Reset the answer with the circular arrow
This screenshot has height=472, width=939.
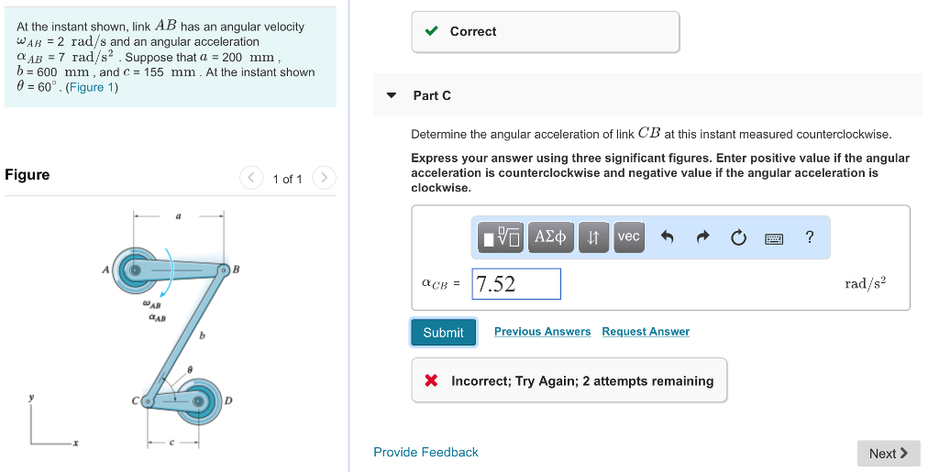739,237
